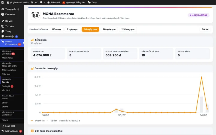The height and width of the screenshot is (135, 216).
Task: Click the Doanh thu 4.074.000 đ card
Action: click(x=48, y=54)
